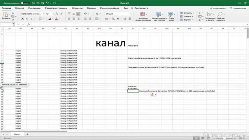Click the fx insert function icon
The height and width of the screenshot is (140, 249).
point(28,24)
